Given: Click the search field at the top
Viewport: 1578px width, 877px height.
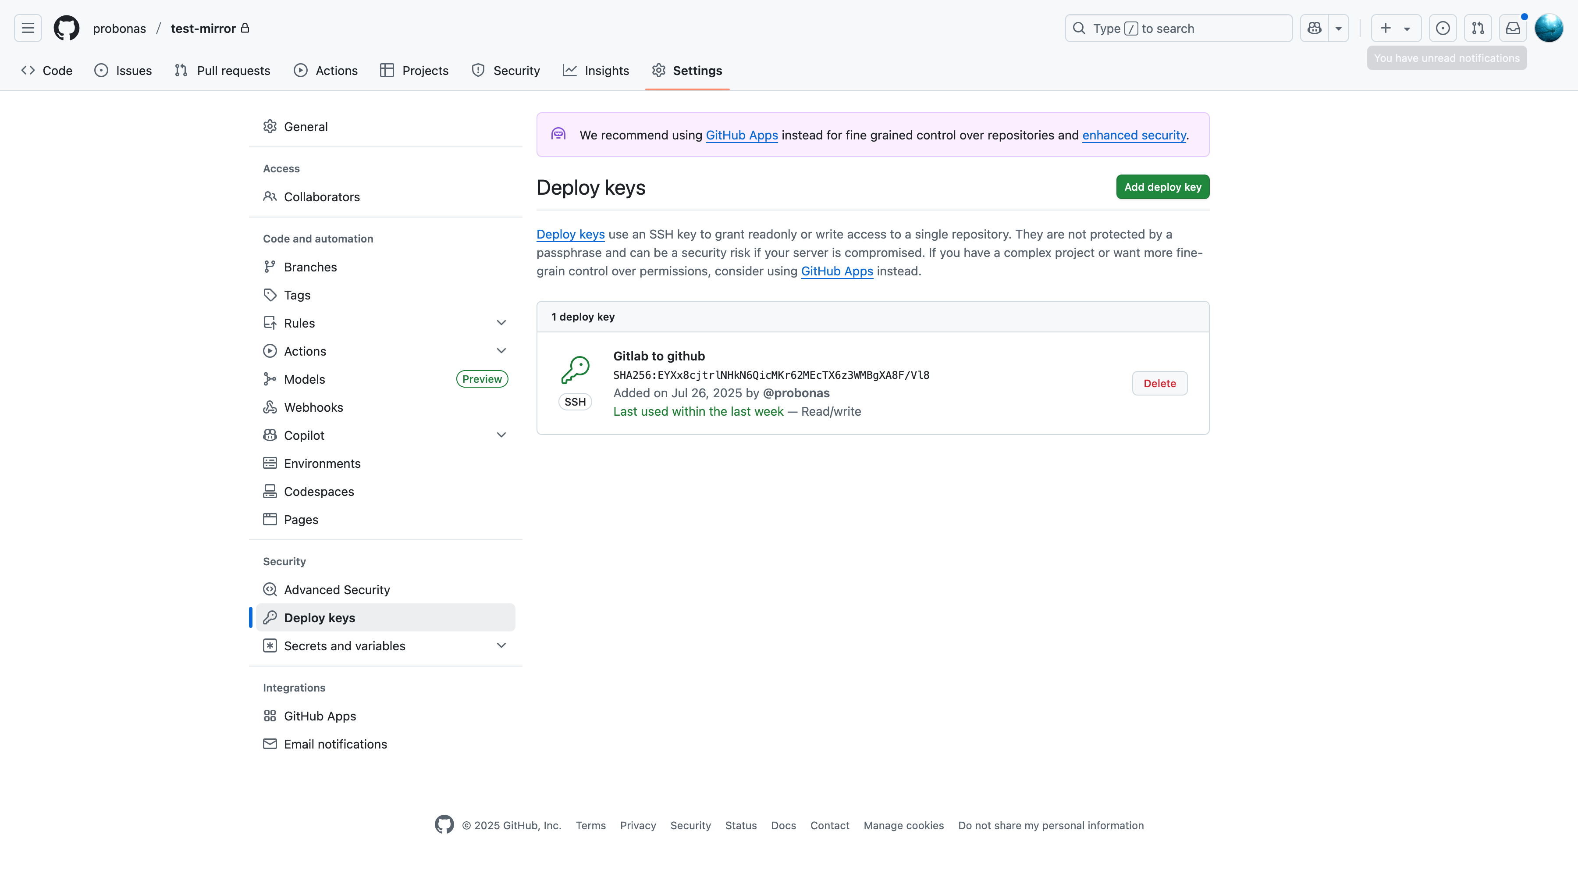Looking at the screenshot, I should (1177, 28).
